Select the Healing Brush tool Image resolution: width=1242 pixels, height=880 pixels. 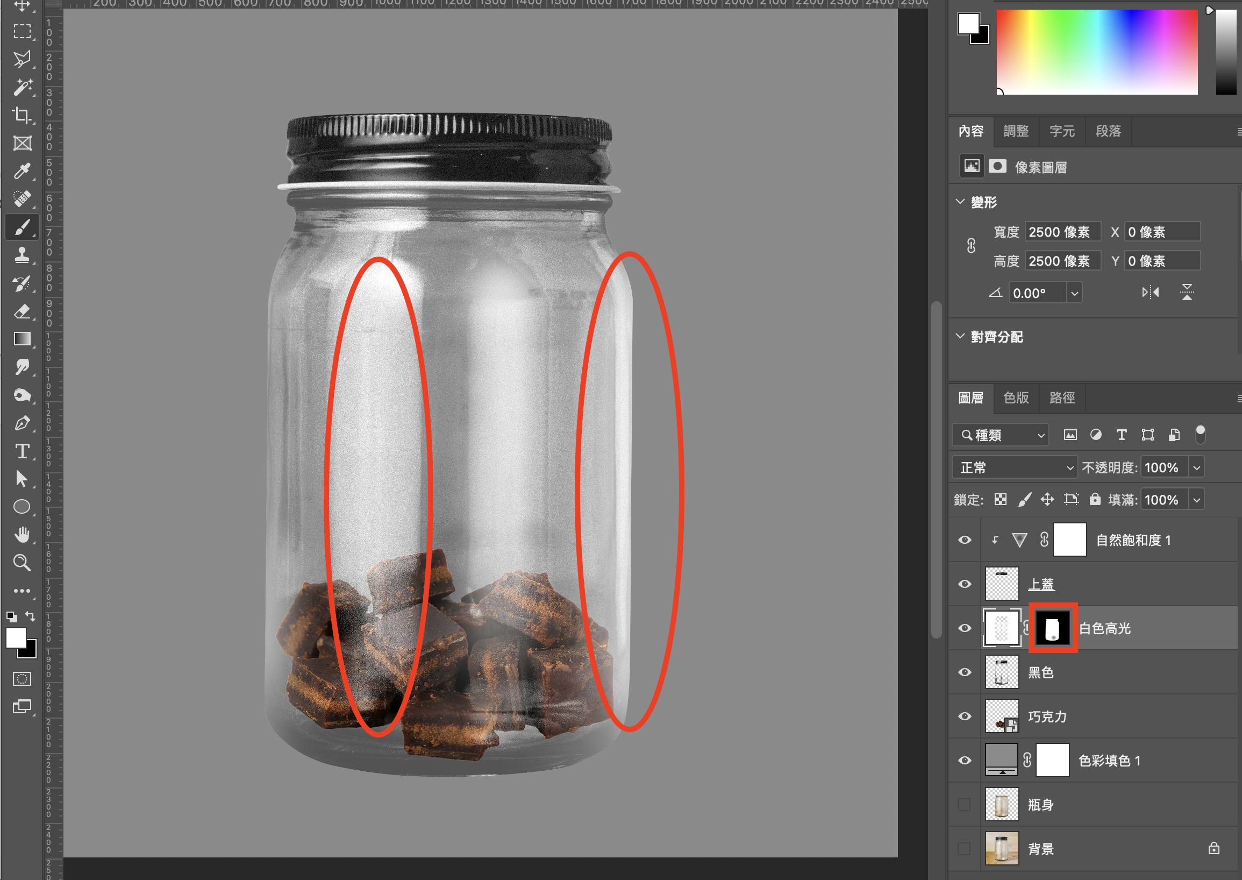(x=22, y=199)
